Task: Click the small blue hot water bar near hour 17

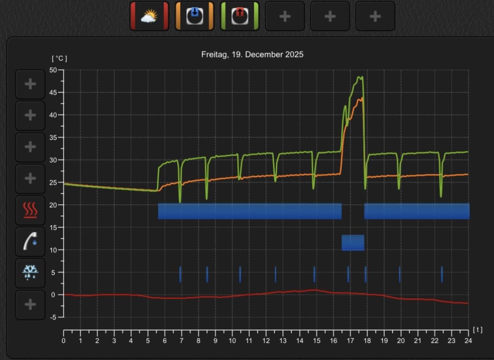Action: pyautogui.click(x=353, y=242)
